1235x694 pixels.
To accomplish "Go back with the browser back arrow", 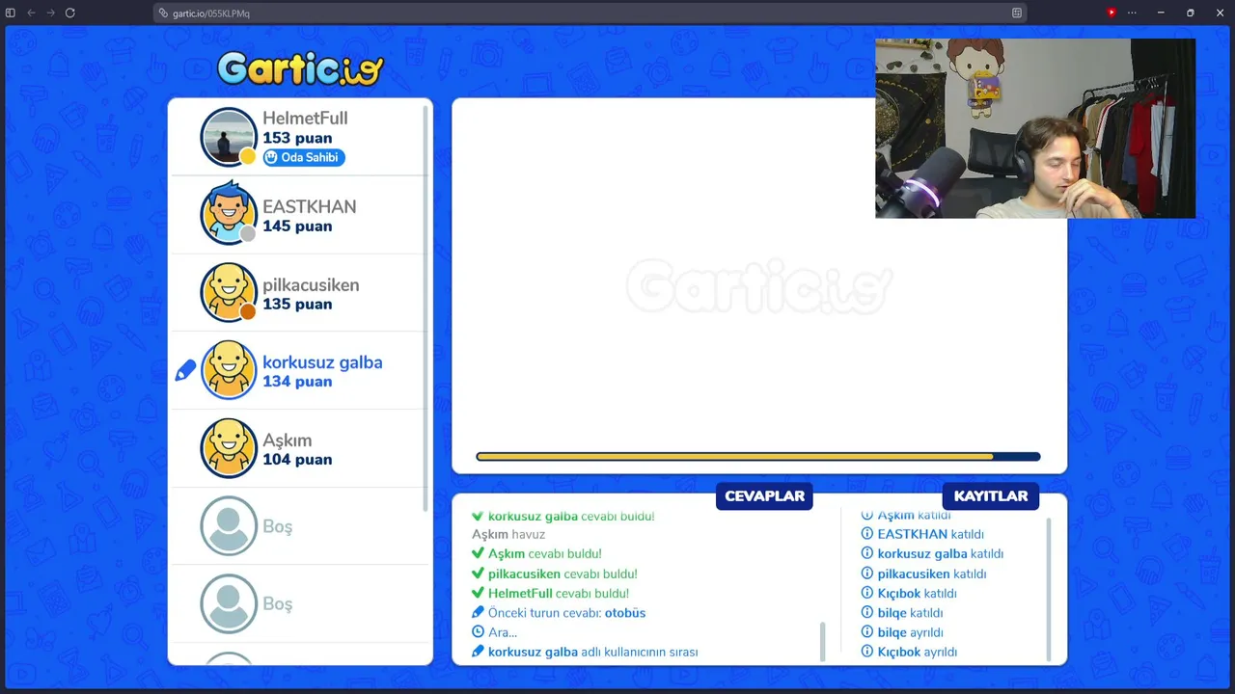I will (x=31, y=13).
